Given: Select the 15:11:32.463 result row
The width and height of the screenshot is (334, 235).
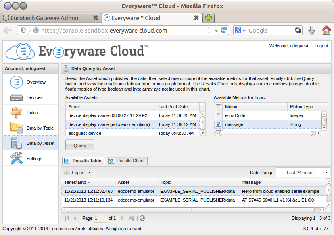Looking at the screenshot, I should (194, 191).
